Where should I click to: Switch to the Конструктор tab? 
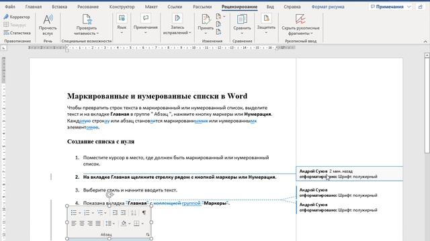(x=122, y=7)
